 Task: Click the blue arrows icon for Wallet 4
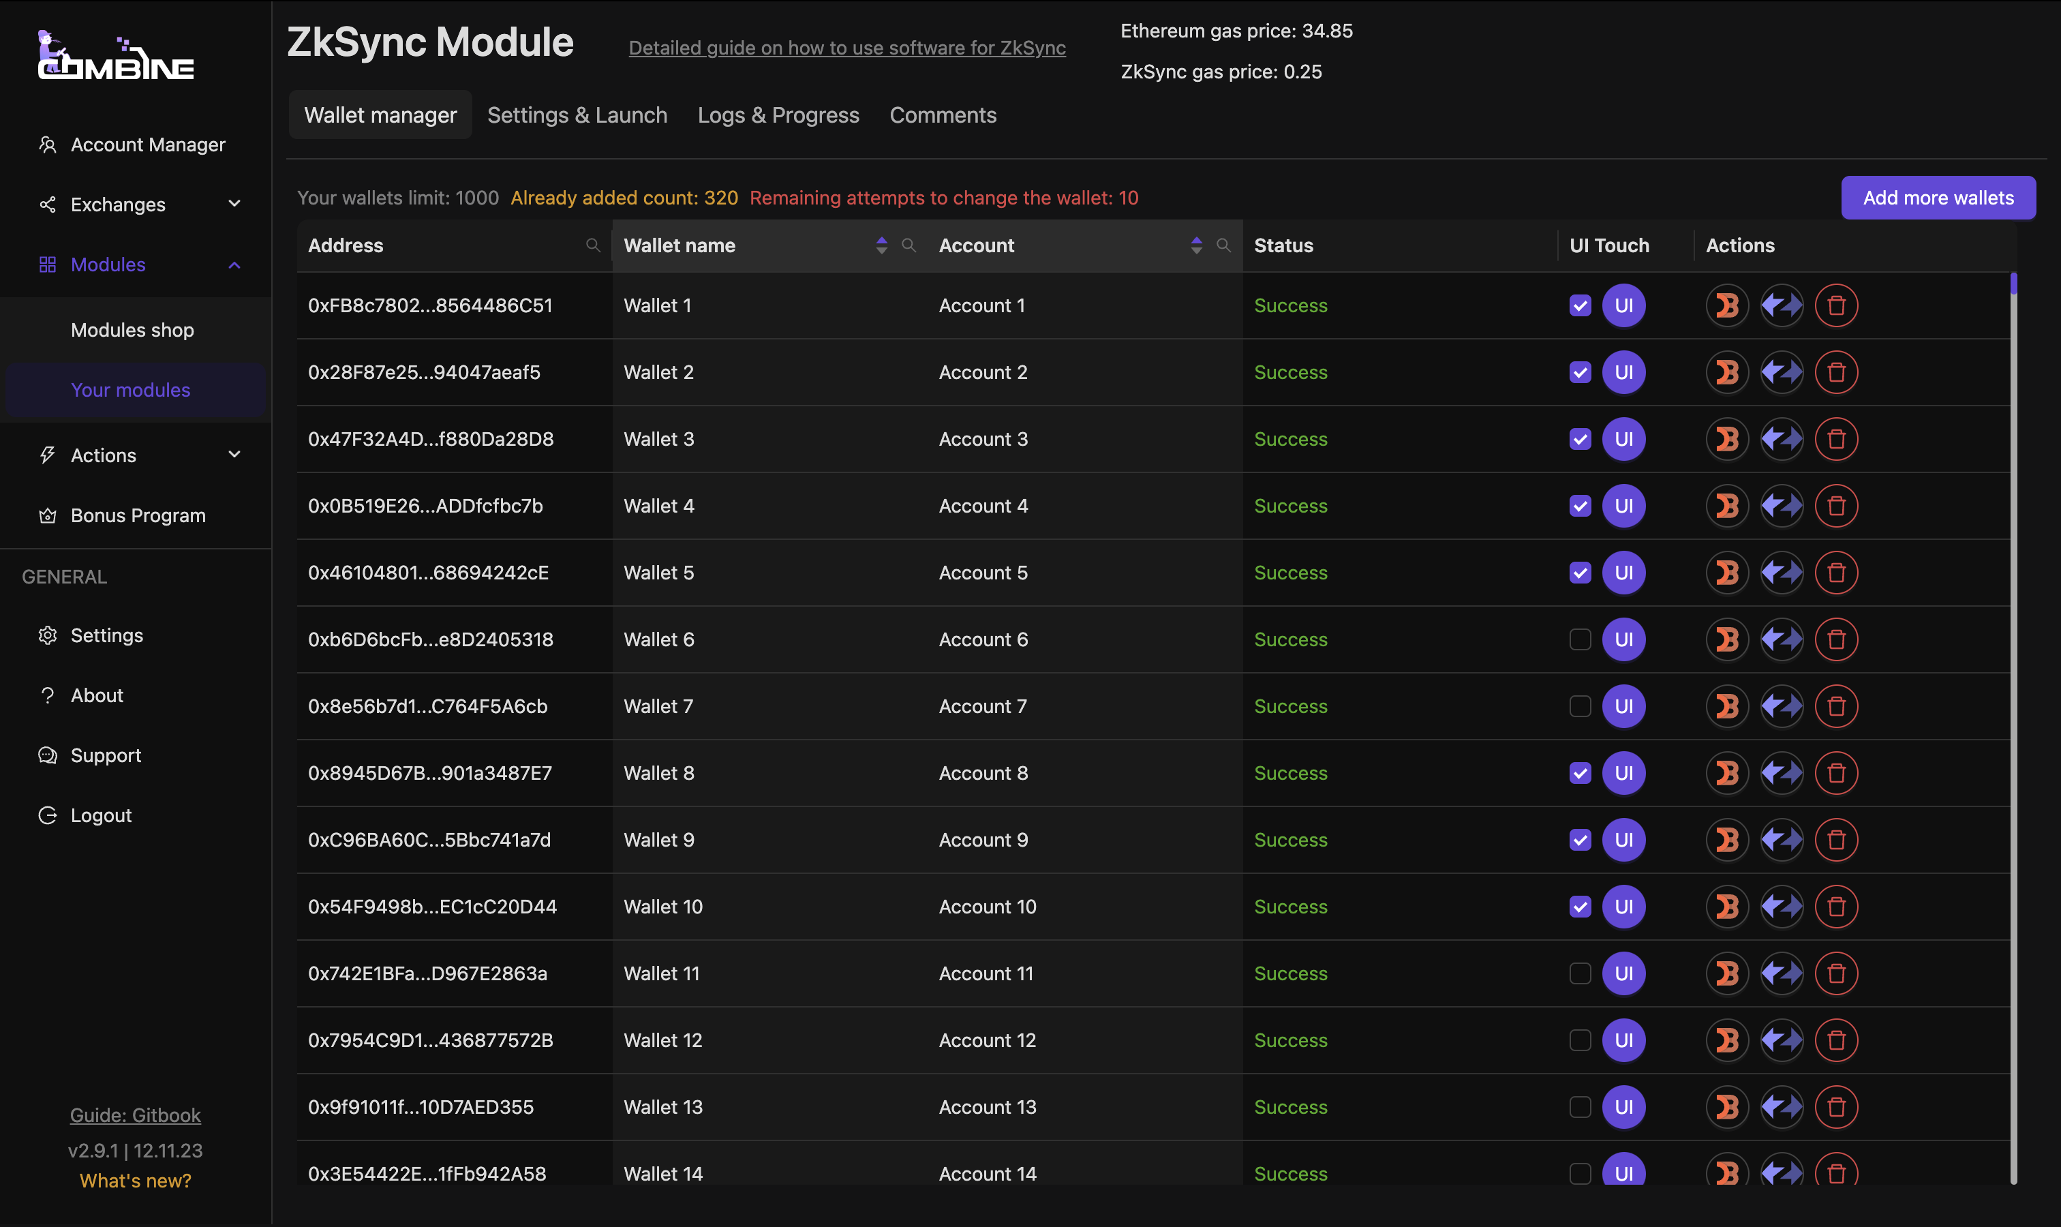[1782, 506]
